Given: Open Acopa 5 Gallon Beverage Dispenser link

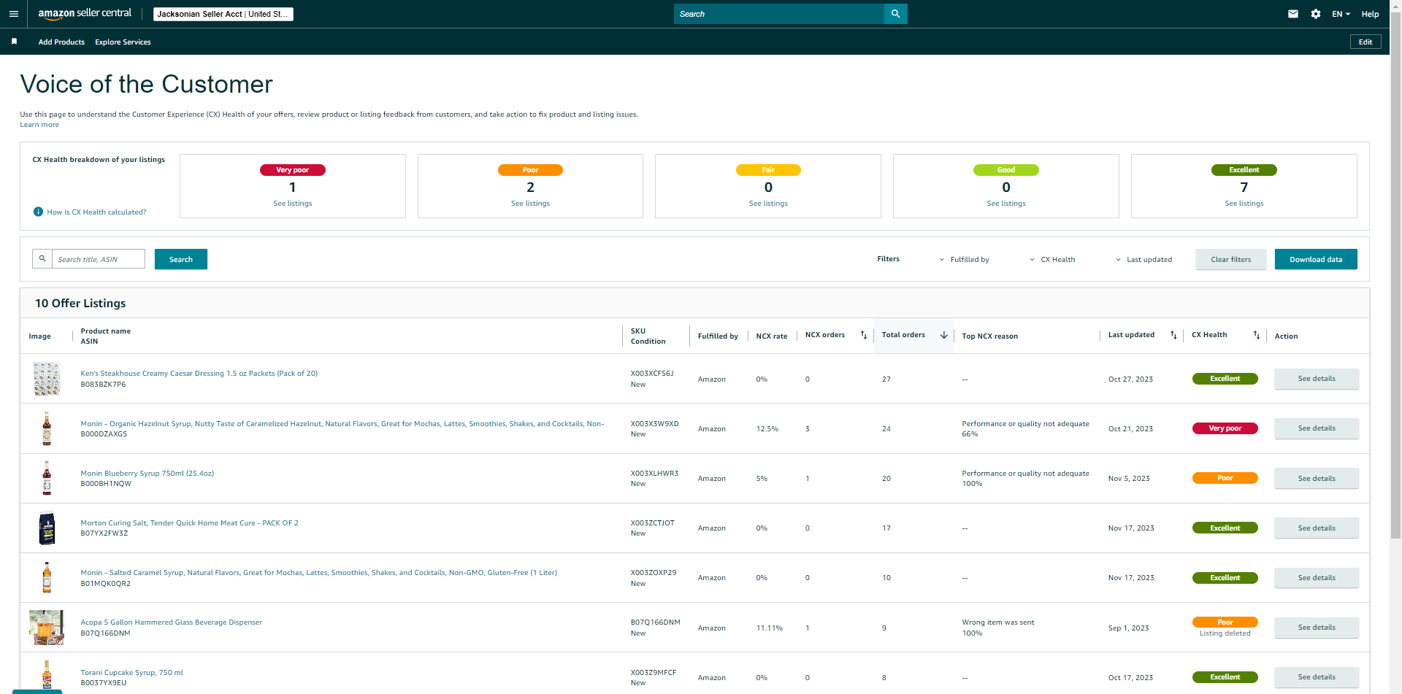Looking at the screenshot, I should tap(171, 622).
